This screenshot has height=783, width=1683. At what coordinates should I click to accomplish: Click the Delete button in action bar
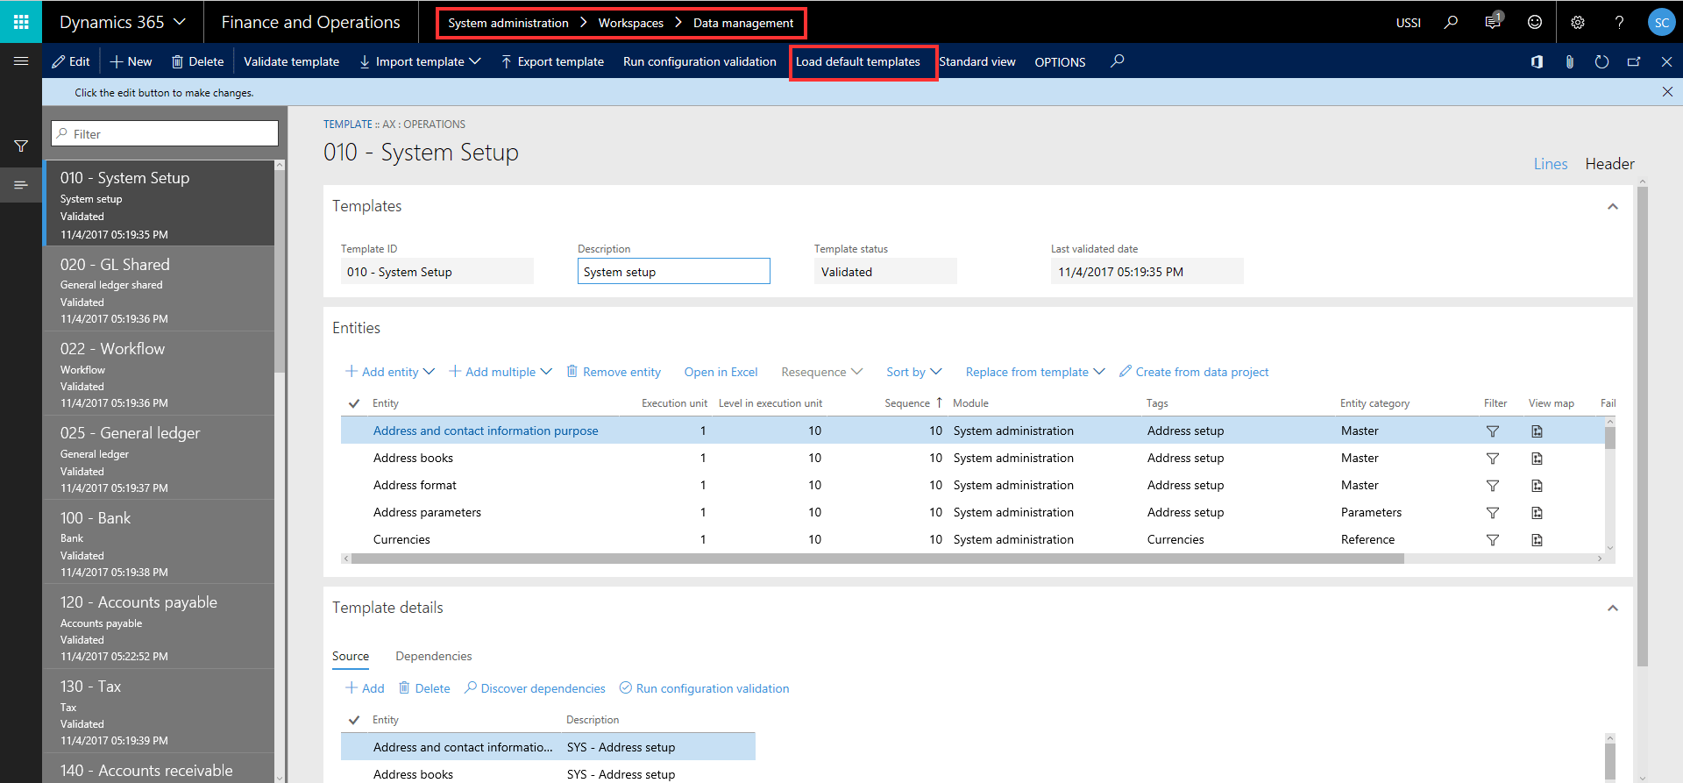tap(197, 61)
